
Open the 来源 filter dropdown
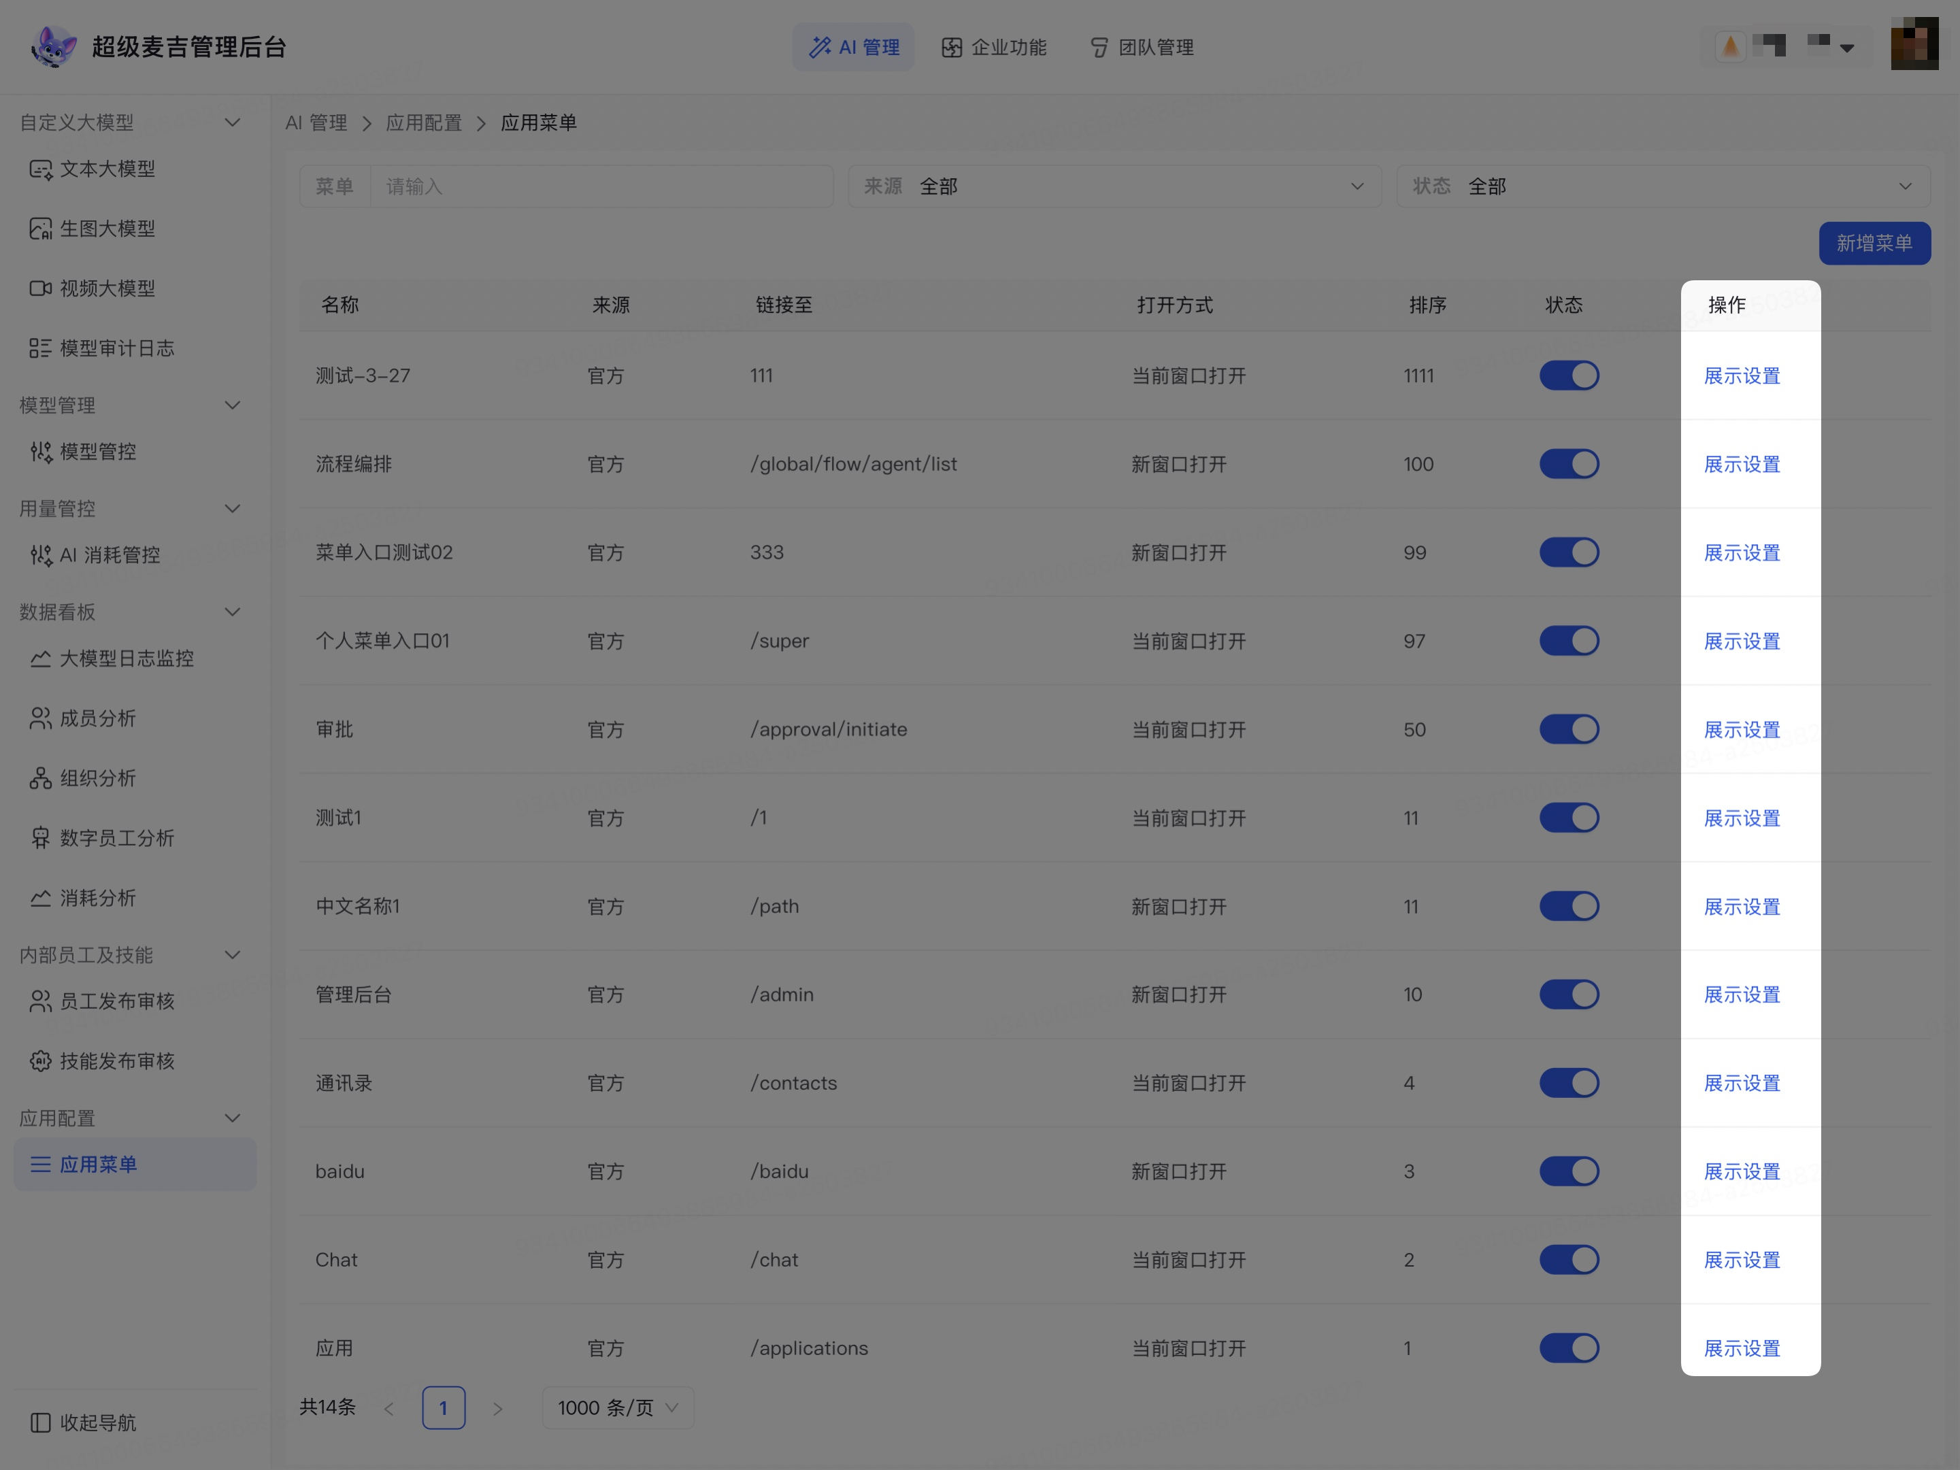point(1114,186)
